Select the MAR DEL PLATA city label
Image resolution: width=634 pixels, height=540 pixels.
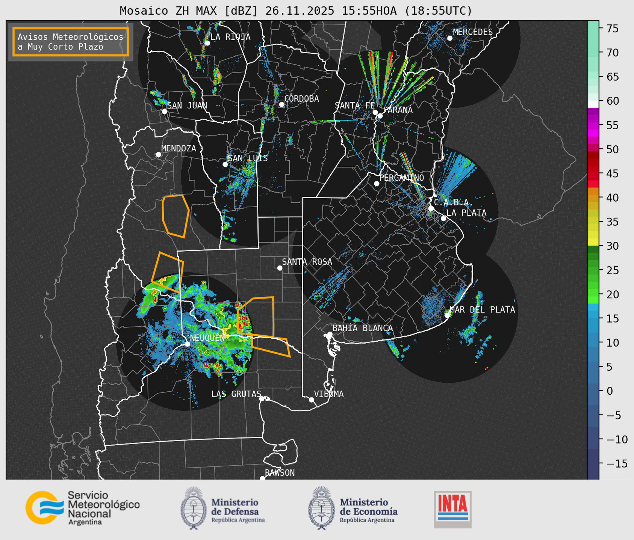tap(482, 310)
